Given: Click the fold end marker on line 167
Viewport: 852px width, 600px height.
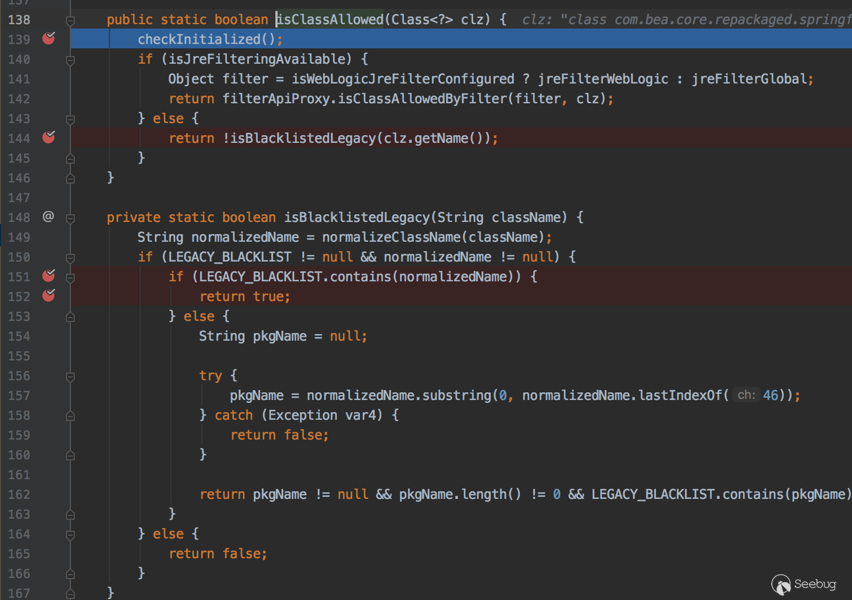Looking at the screenshot, I should coord(70,594).
